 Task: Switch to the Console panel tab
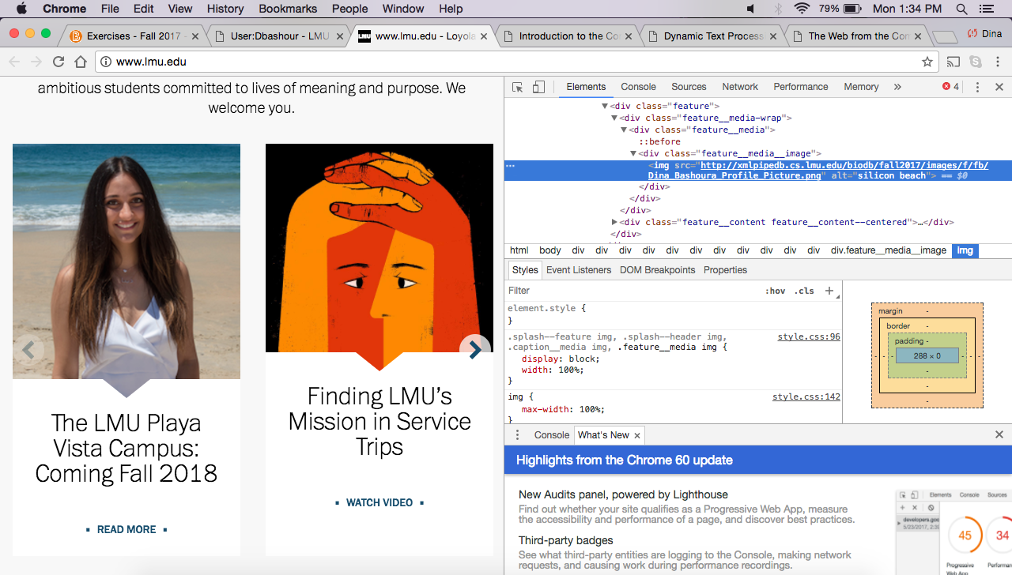(x=638, y=87)
